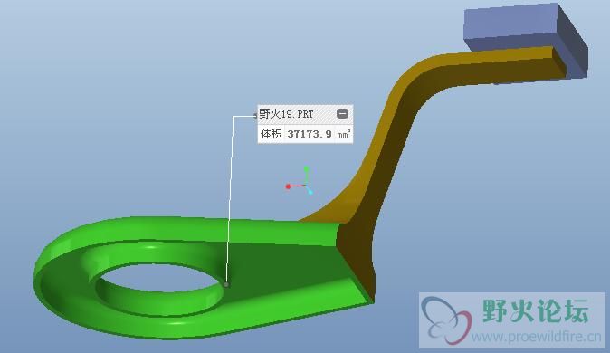Click the red X-axis endpoint
Screen dimensions: 610x353
point(288,186)
